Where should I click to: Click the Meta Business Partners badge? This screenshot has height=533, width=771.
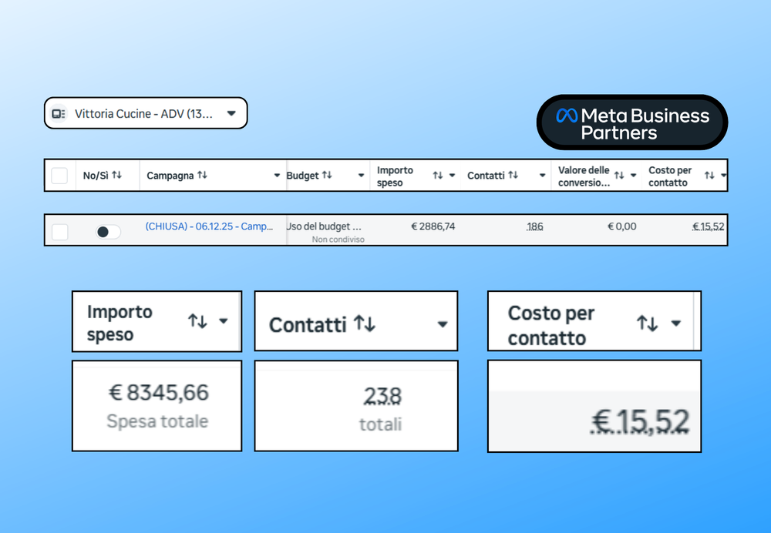[x=632, y=122]
